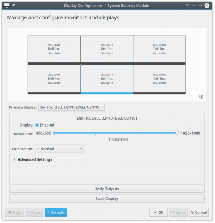Dismiss the dialog with Cancel button
The height and width of the screenshot is (223, 215).
[199, 212]
